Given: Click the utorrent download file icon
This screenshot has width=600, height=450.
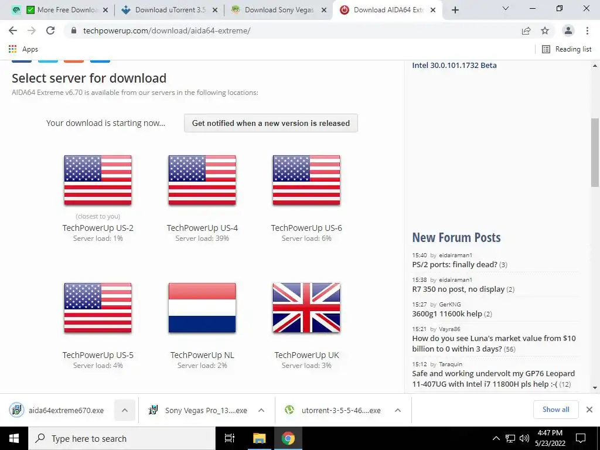Looking at the screenshot, I should coord(289,410).
